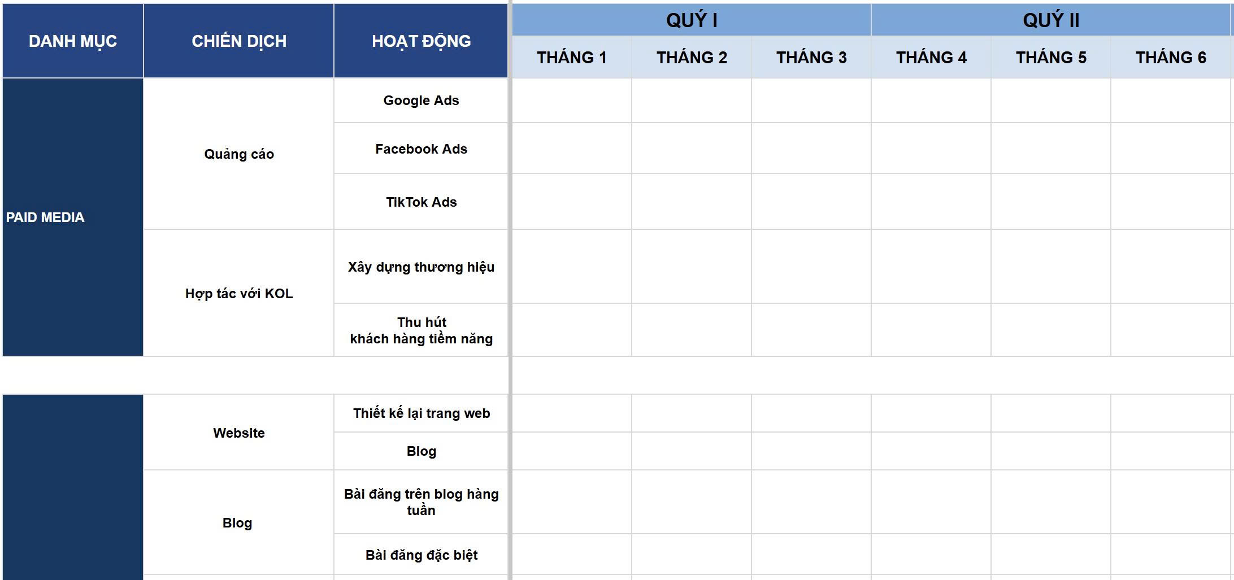Select the HOẠT ĐỘNG header cell

pos(421,41)
